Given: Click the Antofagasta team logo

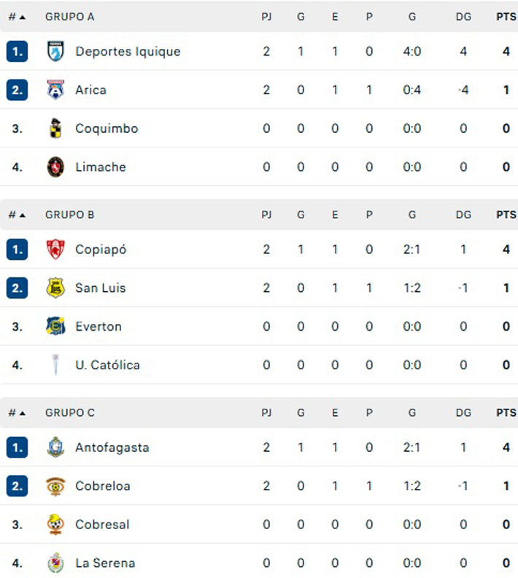Looking at the screenshot, I should (x=55, y=447).
